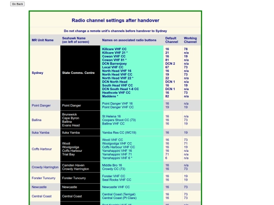Click the 'Wooli VHF CC' entry
The width and height of the screenshot is (274, 205).
coord(112,140)
